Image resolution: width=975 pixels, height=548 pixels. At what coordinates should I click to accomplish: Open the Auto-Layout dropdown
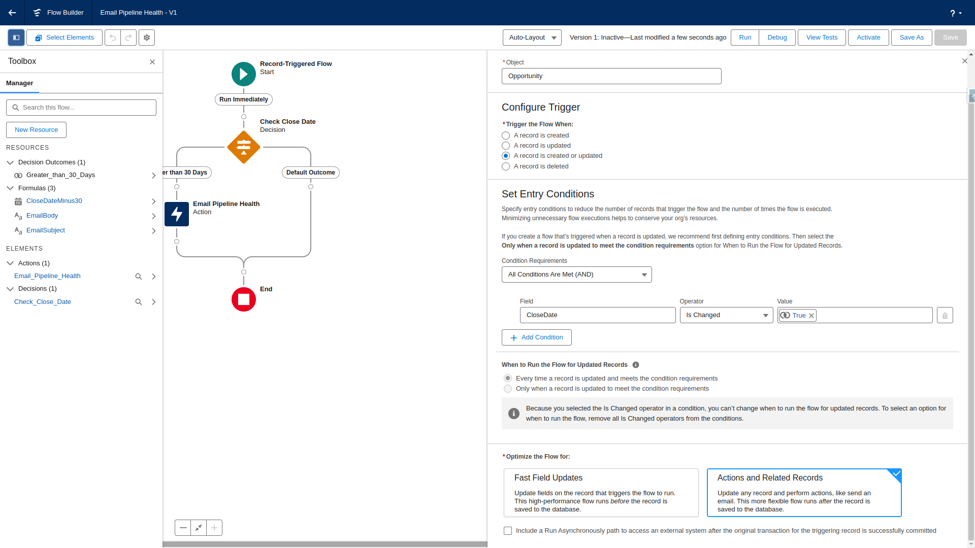tap(531, 37)
